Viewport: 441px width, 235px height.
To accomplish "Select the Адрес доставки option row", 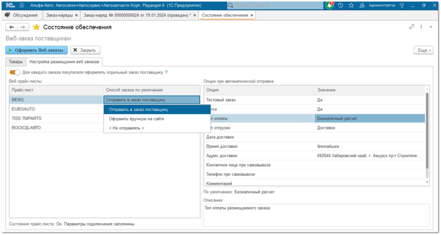I will coord(315,155).
